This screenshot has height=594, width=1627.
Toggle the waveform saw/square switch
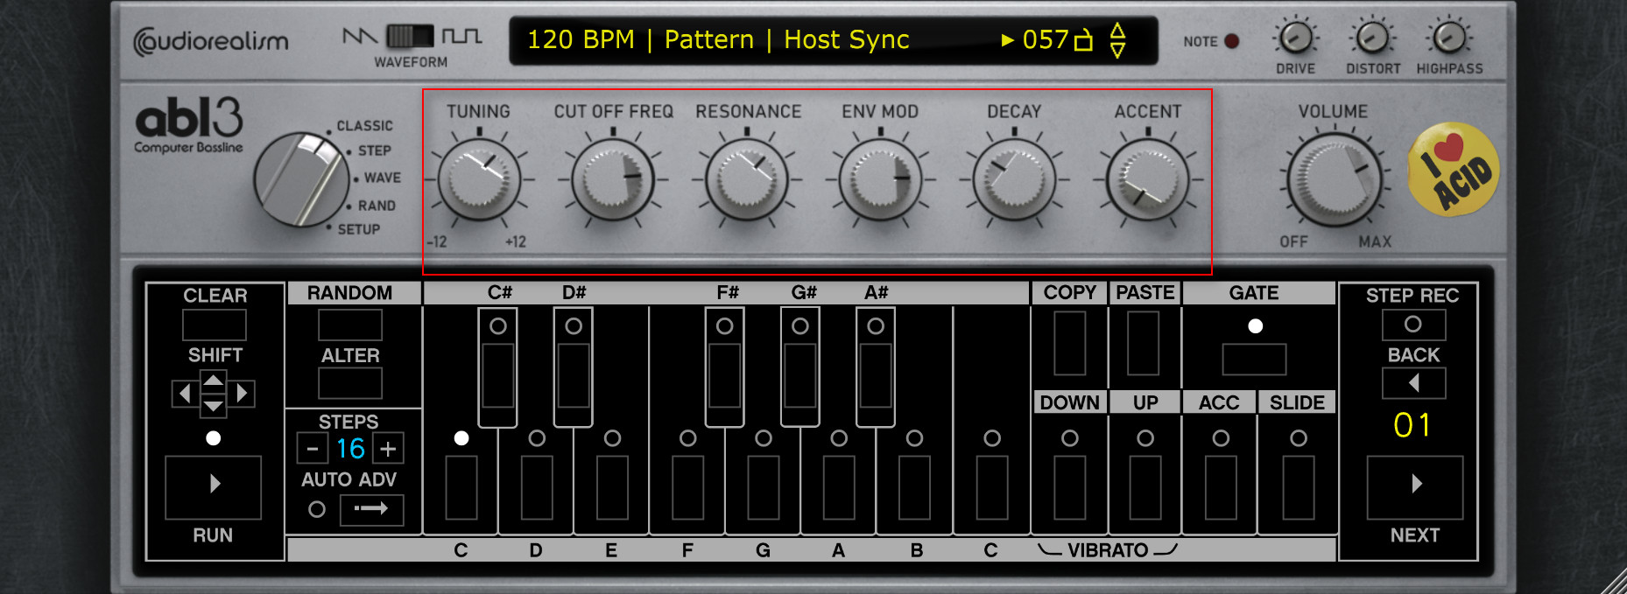pyautogui.click(x=411, y=36)
